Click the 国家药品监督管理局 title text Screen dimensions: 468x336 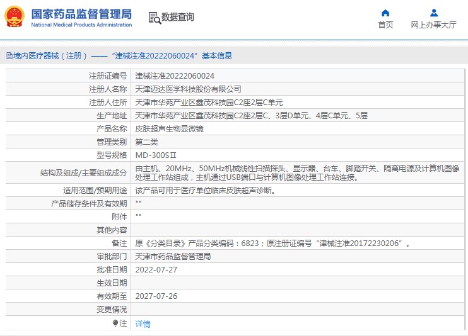click(81, 14)
